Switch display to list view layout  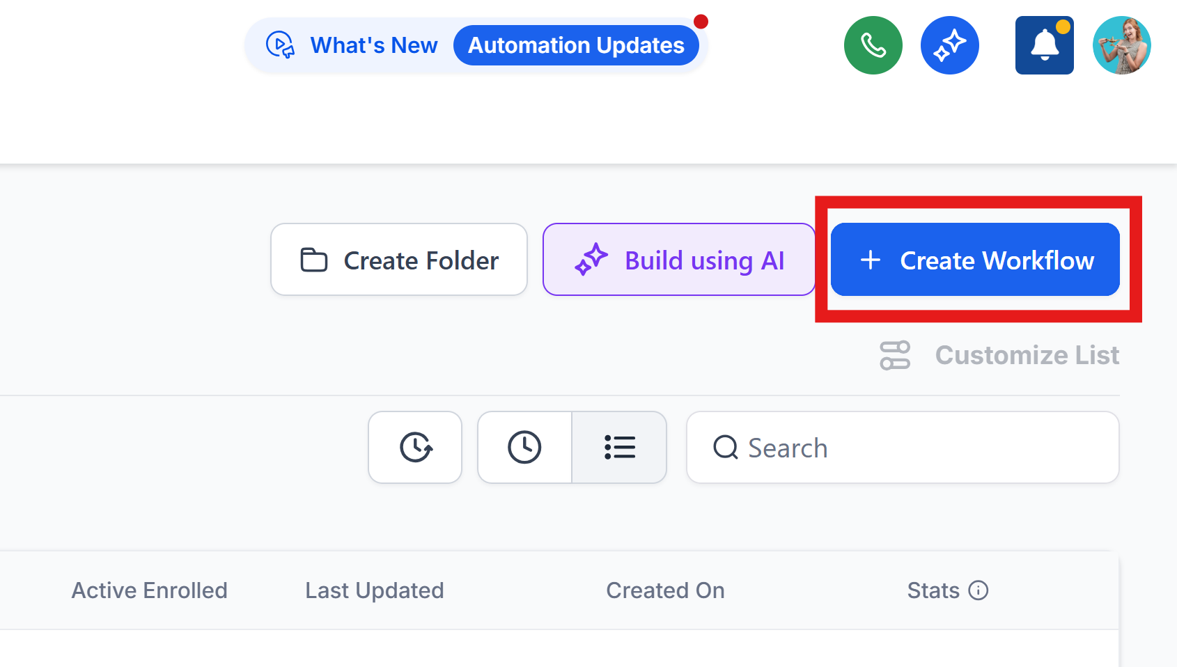(x=620, y=447)
